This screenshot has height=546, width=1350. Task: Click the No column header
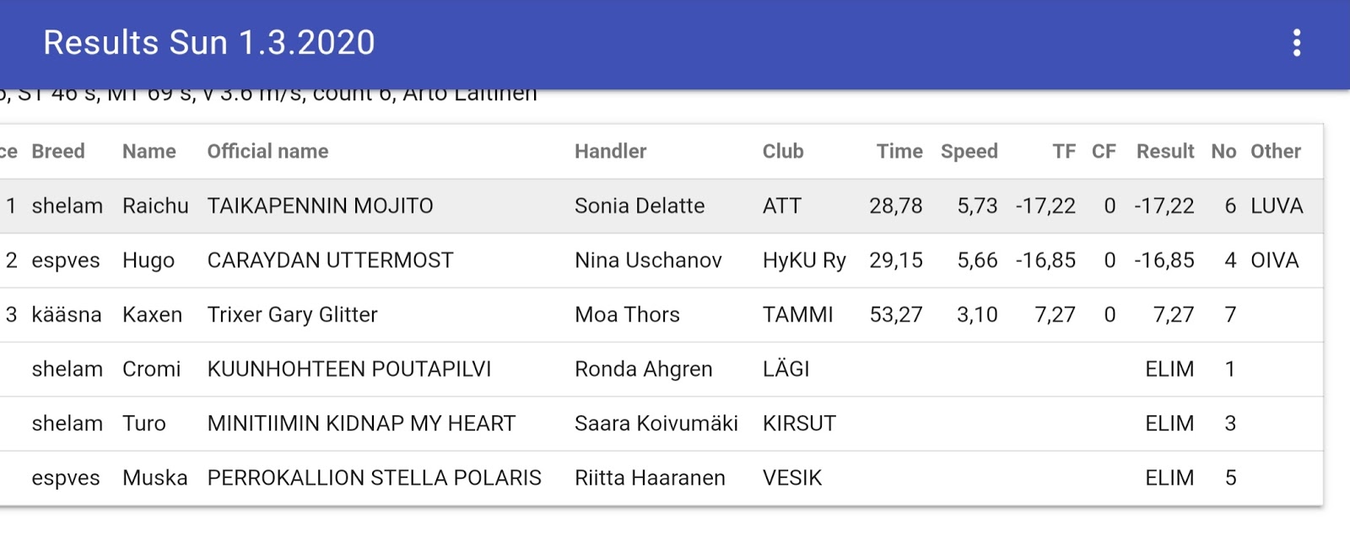(1223, 152)
